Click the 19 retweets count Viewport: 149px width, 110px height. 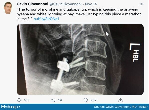click(60, 100)
